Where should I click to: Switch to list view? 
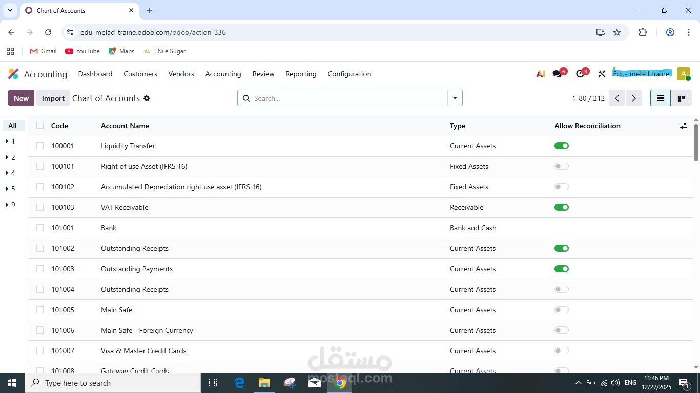point(661,98)
